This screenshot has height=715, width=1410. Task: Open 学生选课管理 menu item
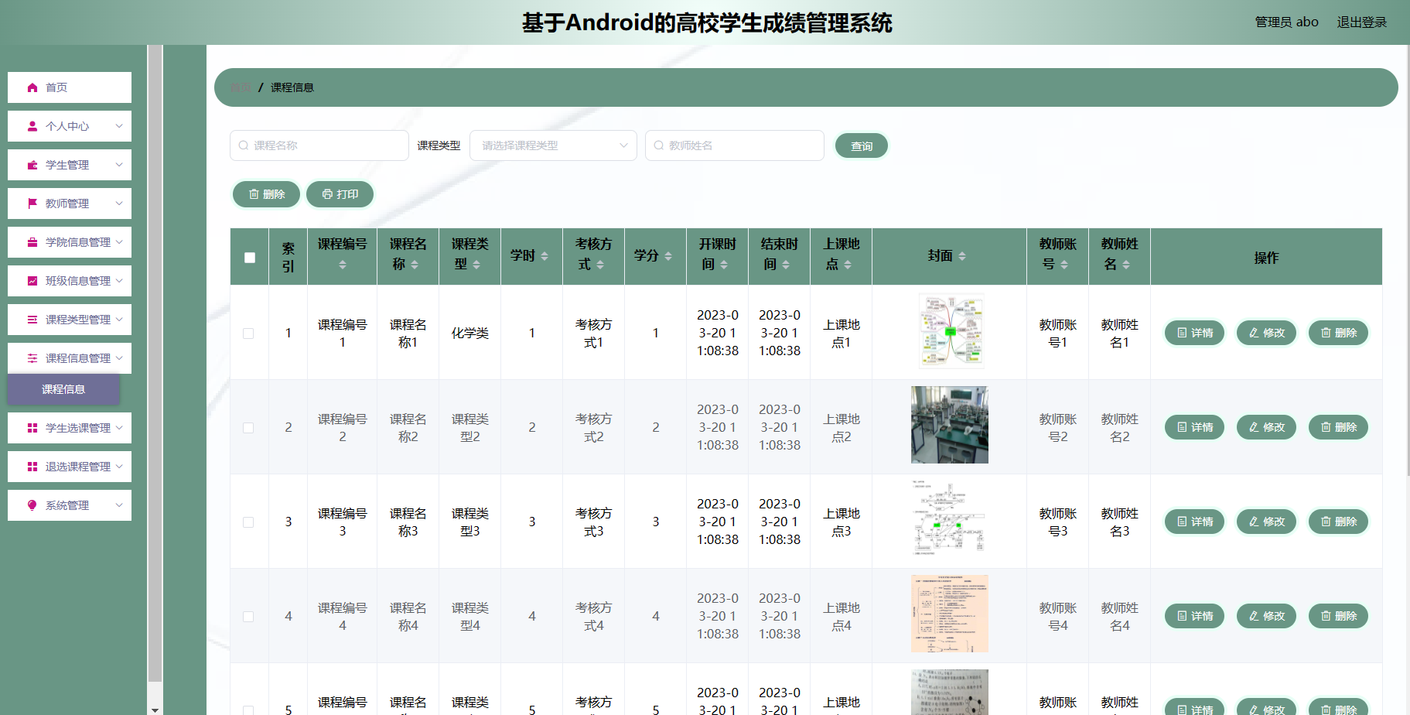(70, 428)
